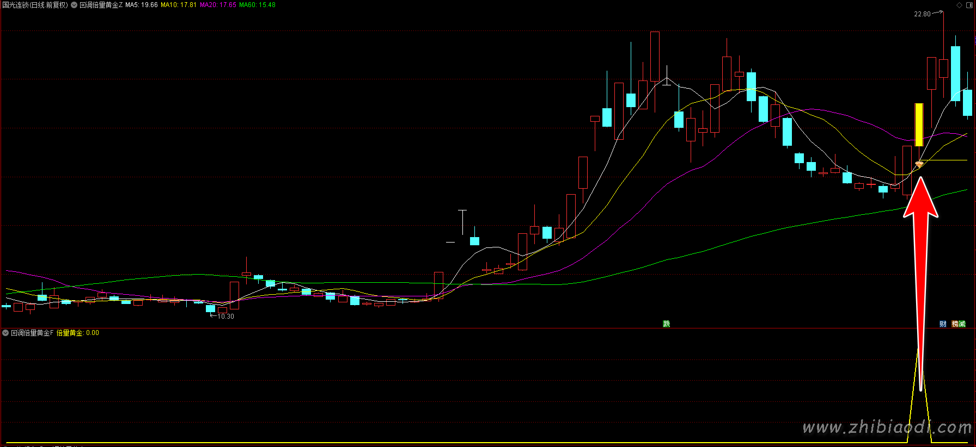Click the MA5 19.66 readout
Image resolution: width=976 pixels, height=447 pixels.
pos(142,5)
